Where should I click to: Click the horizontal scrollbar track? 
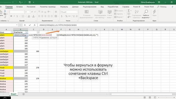[x=142, y=94]
